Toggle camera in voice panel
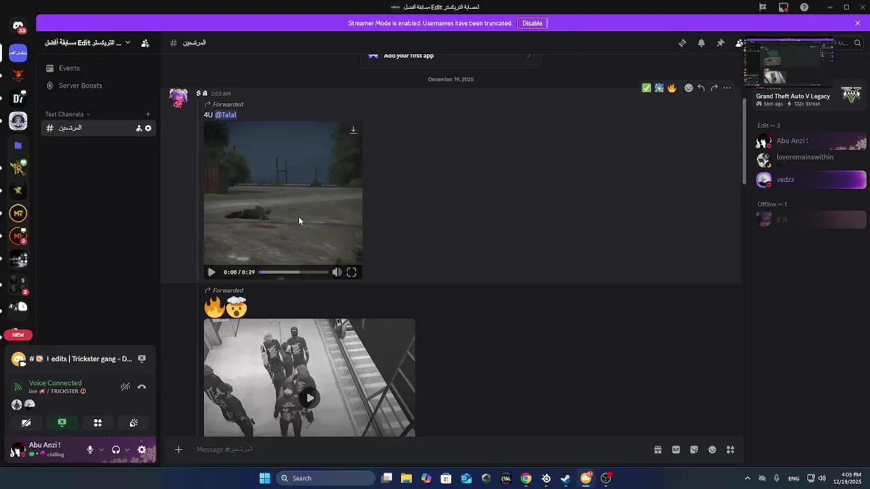The height and width of the screenshot is (489, 870). click(26, 422)
